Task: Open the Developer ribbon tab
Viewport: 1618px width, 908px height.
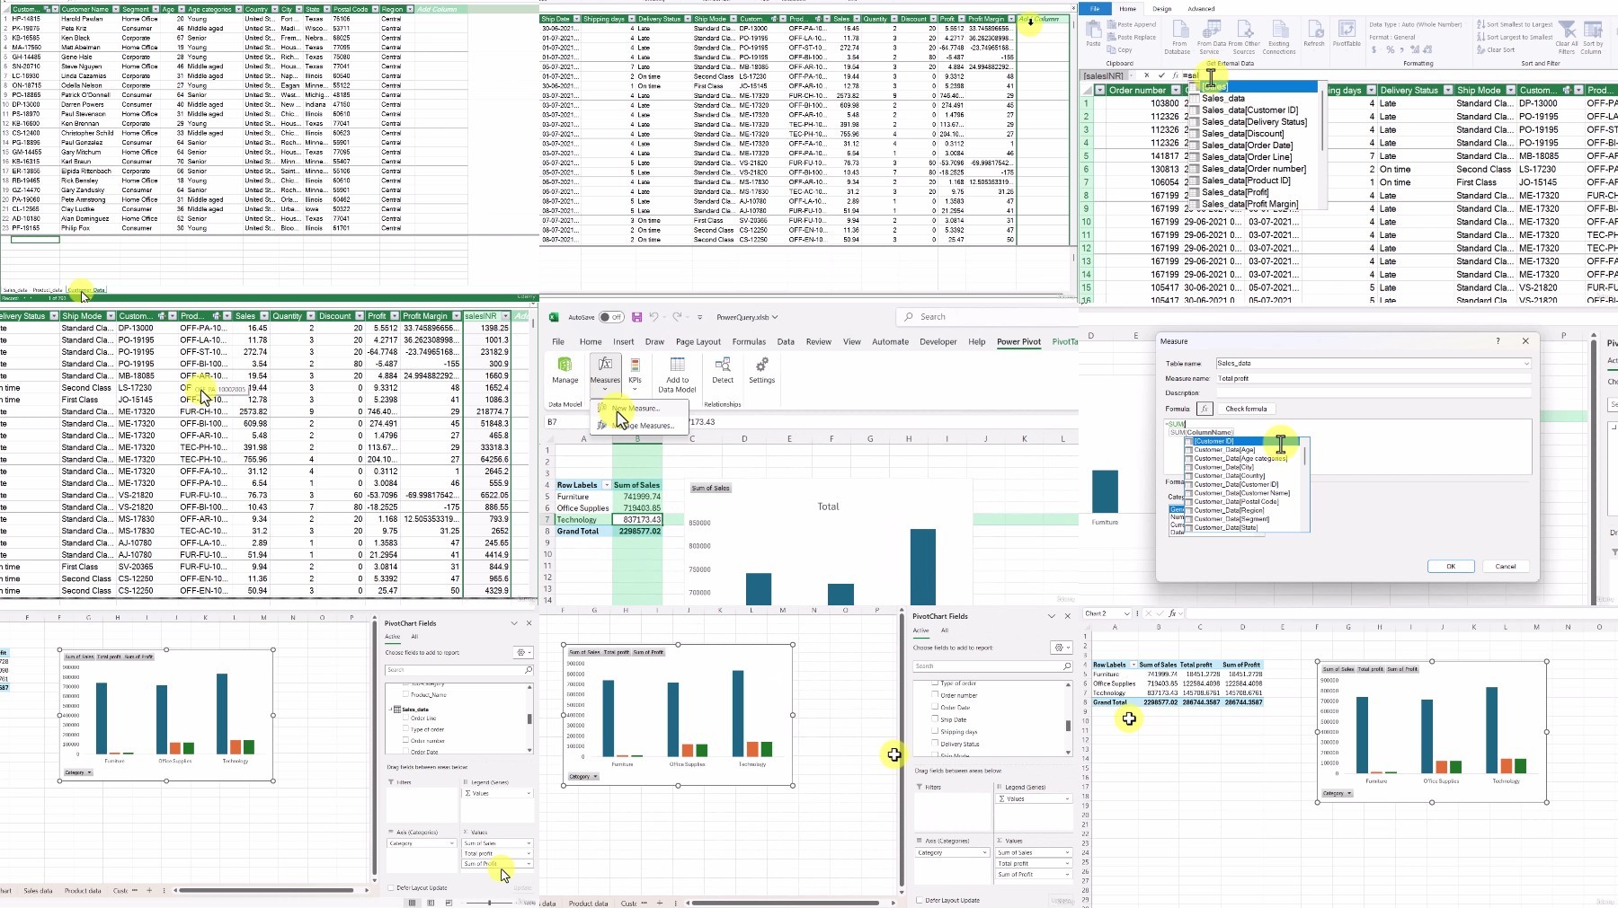Action: tap(938, 341)
